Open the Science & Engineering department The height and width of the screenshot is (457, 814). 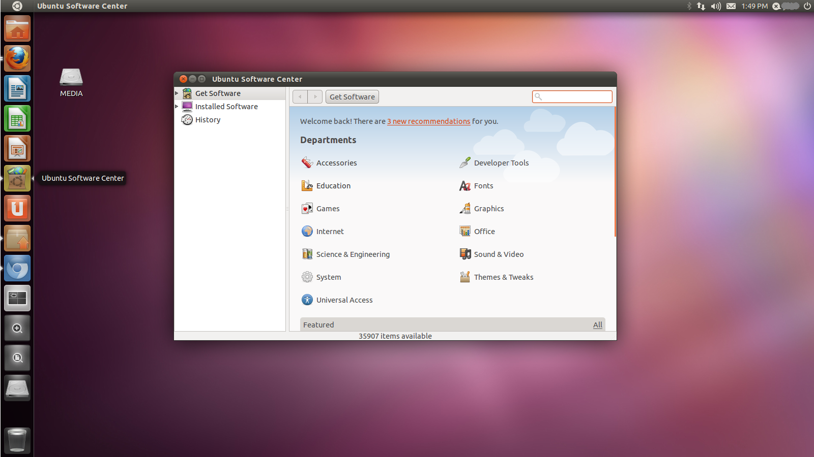346,254
